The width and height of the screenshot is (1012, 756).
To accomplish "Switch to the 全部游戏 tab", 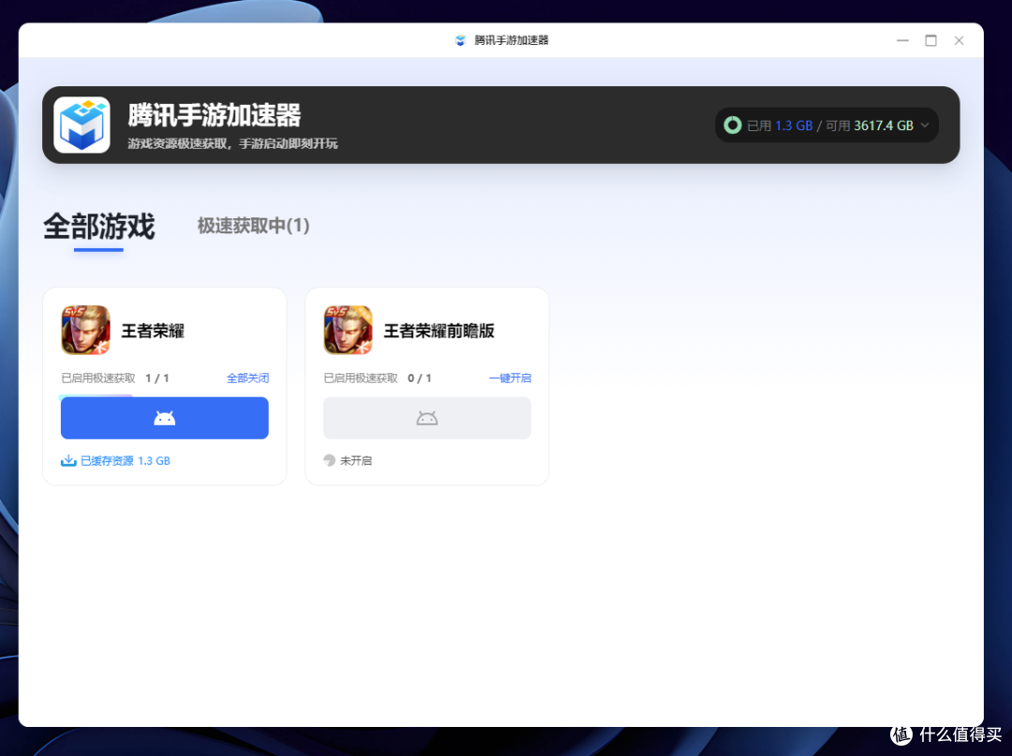I will point(98,227).
